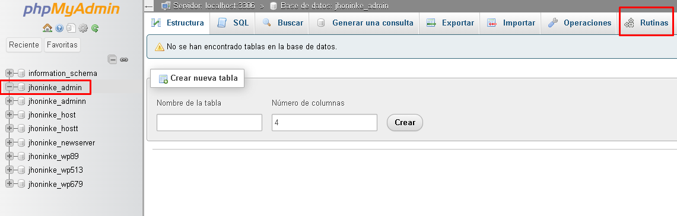Click the Crear button
Screen dimensions: 677x216
(405, 122)
